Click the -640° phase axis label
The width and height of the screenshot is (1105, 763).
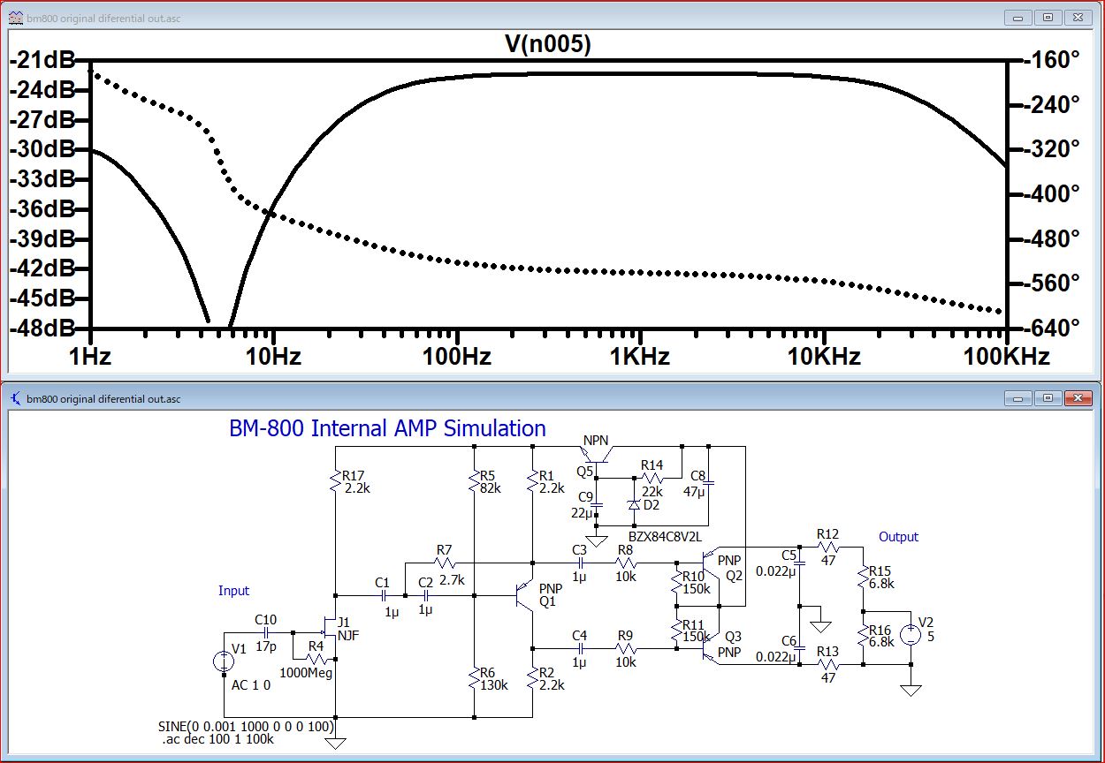(x=1051, y=328)
